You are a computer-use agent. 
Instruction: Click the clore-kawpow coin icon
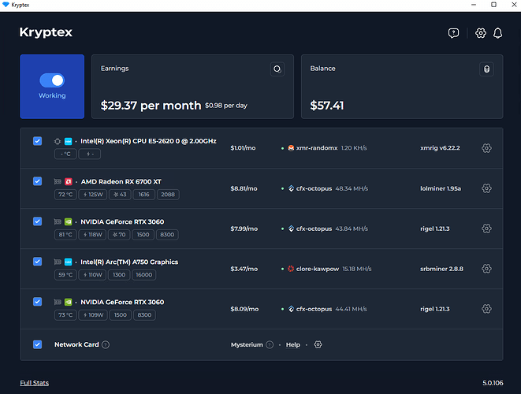coord(291,269)
